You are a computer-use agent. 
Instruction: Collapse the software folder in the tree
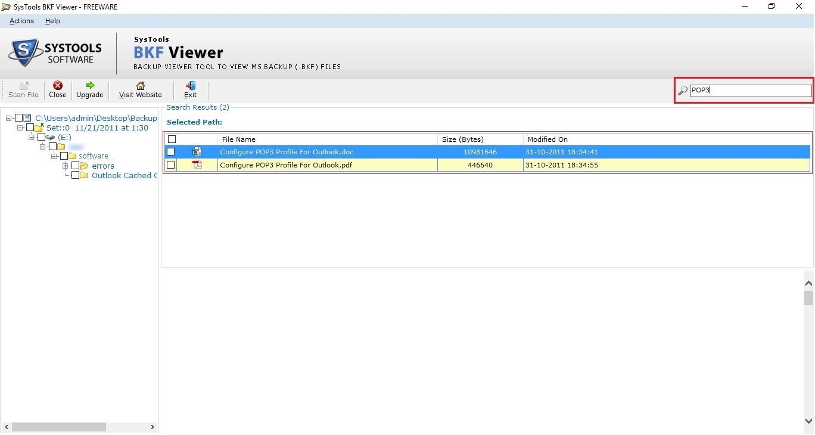54,156
